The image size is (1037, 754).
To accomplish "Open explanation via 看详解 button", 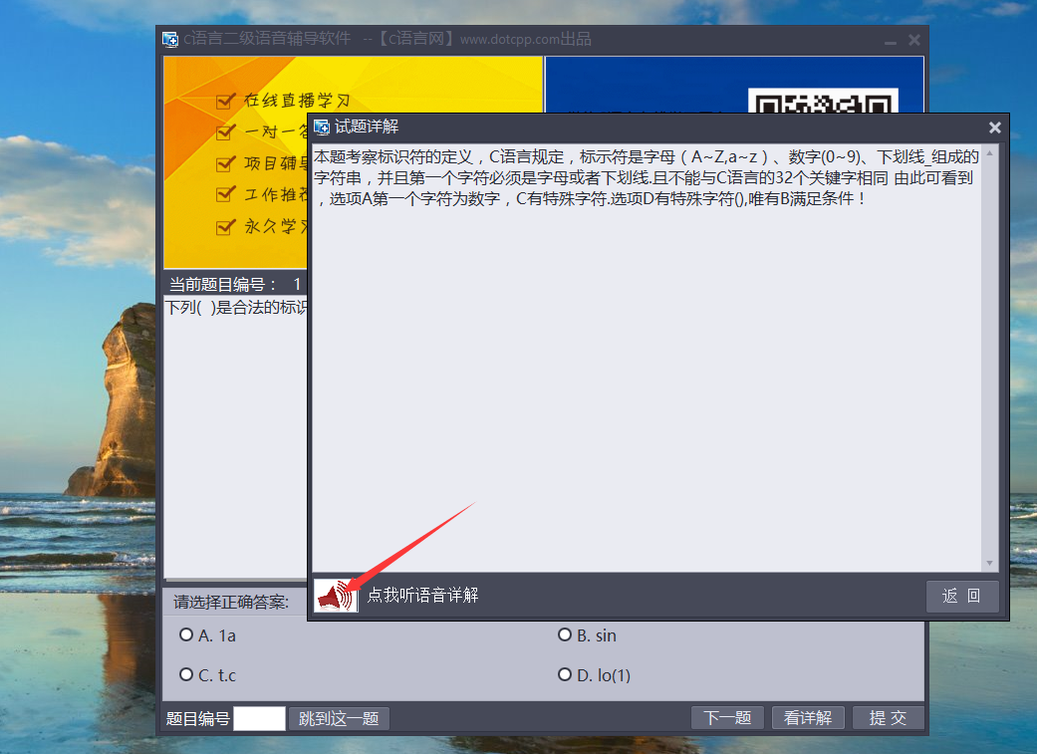I will [808, 718].
